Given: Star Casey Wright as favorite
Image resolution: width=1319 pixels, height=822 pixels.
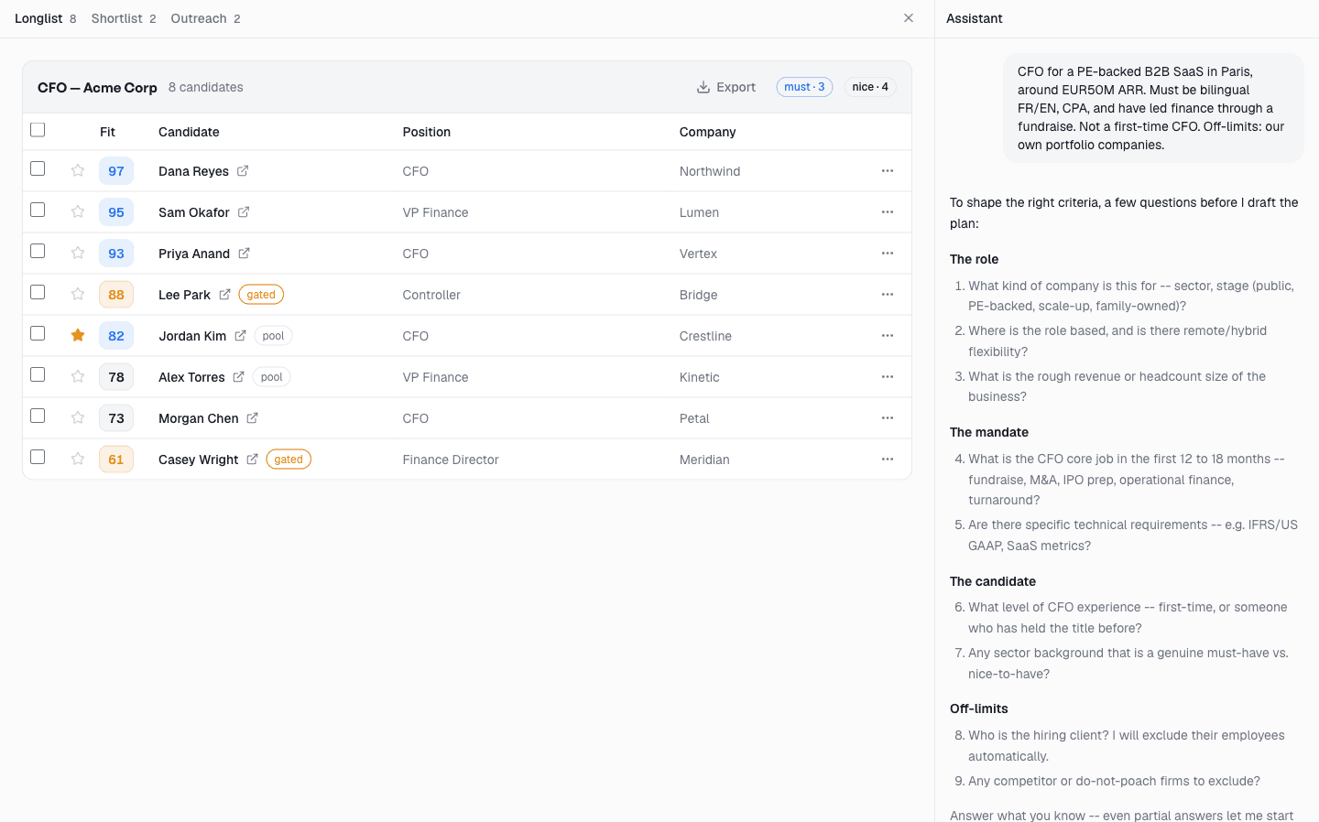Looking at the screenshot, I should (x=78, y=459).
